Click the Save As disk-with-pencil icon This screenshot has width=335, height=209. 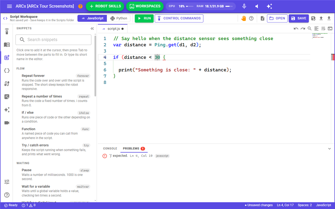click(313, 18)
